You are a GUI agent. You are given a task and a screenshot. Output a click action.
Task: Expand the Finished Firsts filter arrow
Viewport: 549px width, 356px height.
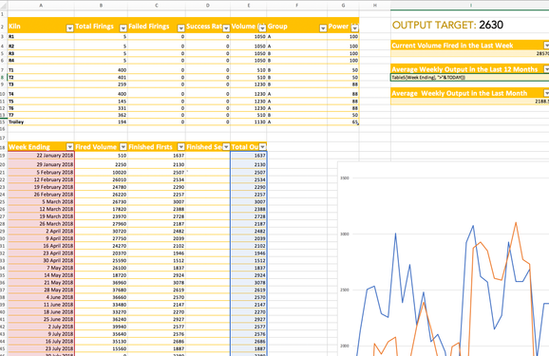pos(181,147)
